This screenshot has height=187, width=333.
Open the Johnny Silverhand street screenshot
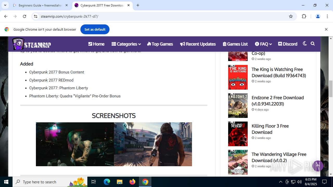[x=153, y=144]
